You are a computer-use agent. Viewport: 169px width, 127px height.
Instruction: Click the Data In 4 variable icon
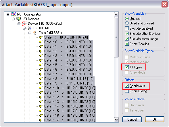pos(41,60)
